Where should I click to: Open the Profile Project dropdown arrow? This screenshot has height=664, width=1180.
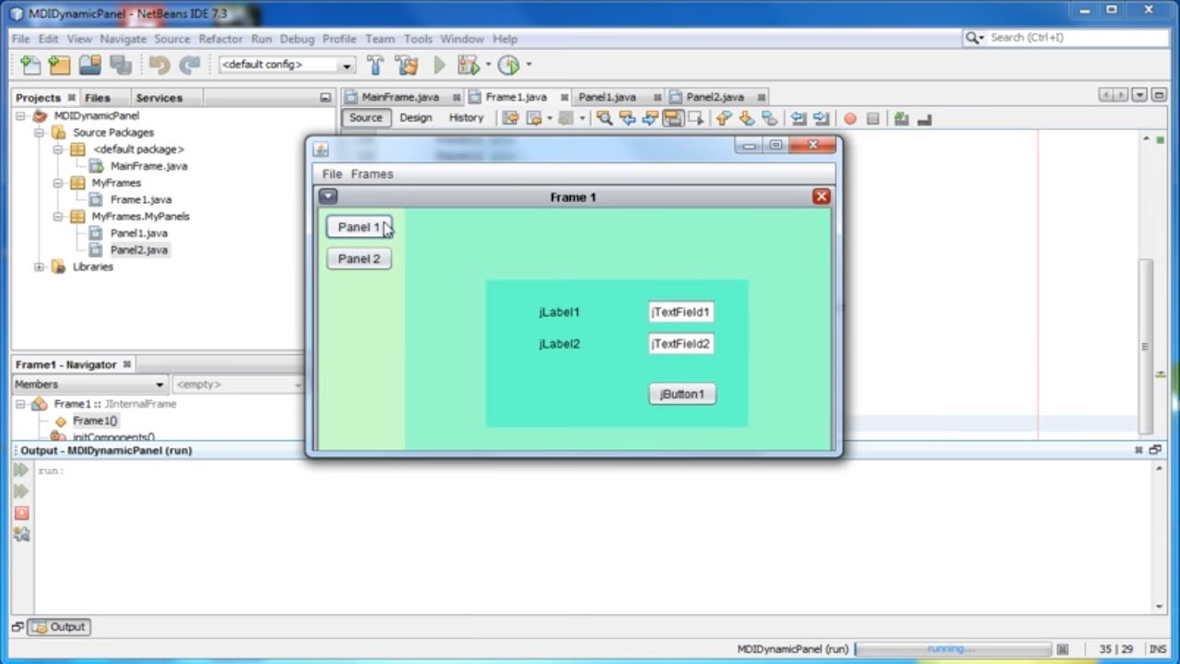tap(528, 65)
